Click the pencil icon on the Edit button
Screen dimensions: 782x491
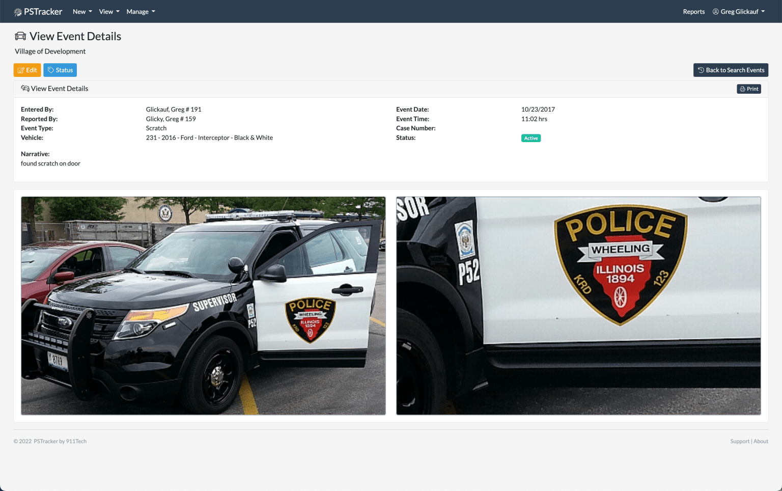(20, 70)
